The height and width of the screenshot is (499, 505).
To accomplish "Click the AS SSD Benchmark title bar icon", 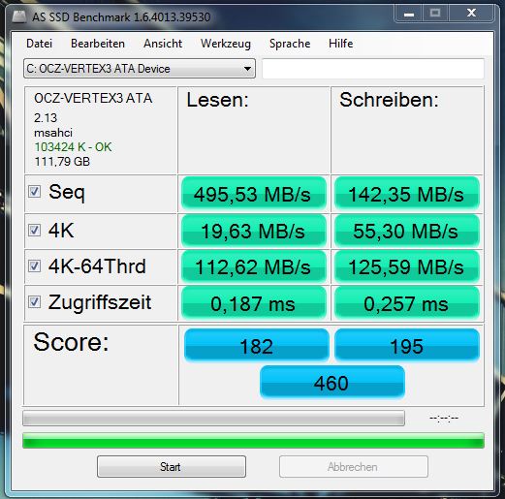I will 18,16.
